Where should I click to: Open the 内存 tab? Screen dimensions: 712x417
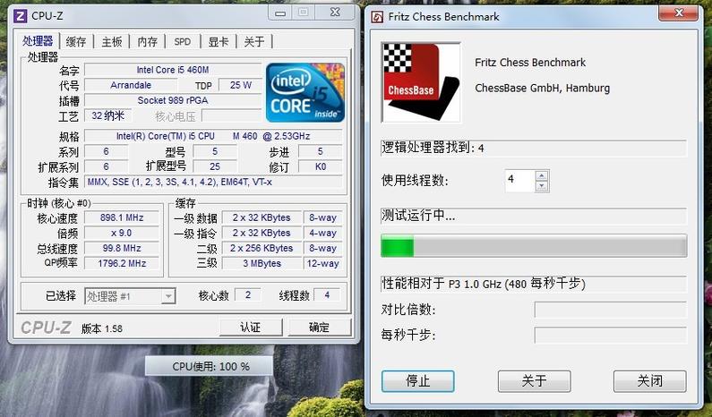click(x=147, y=42)
